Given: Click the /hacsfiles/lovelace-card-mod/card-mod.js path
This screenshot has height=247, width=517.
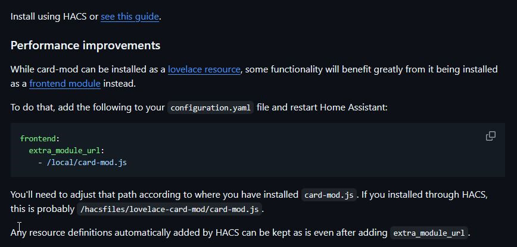Looking at the screenshot, I should coord(170,210).
